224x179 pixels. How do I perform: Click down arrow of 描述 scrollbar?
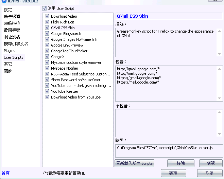[220, 54]
